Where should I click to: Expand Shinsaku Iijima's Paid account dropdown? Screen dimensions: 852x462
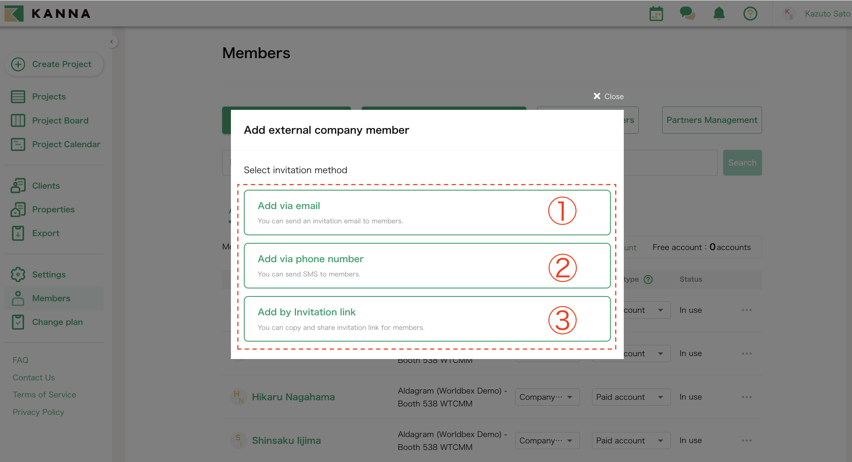pyautogui.click(x=631, y=440)
